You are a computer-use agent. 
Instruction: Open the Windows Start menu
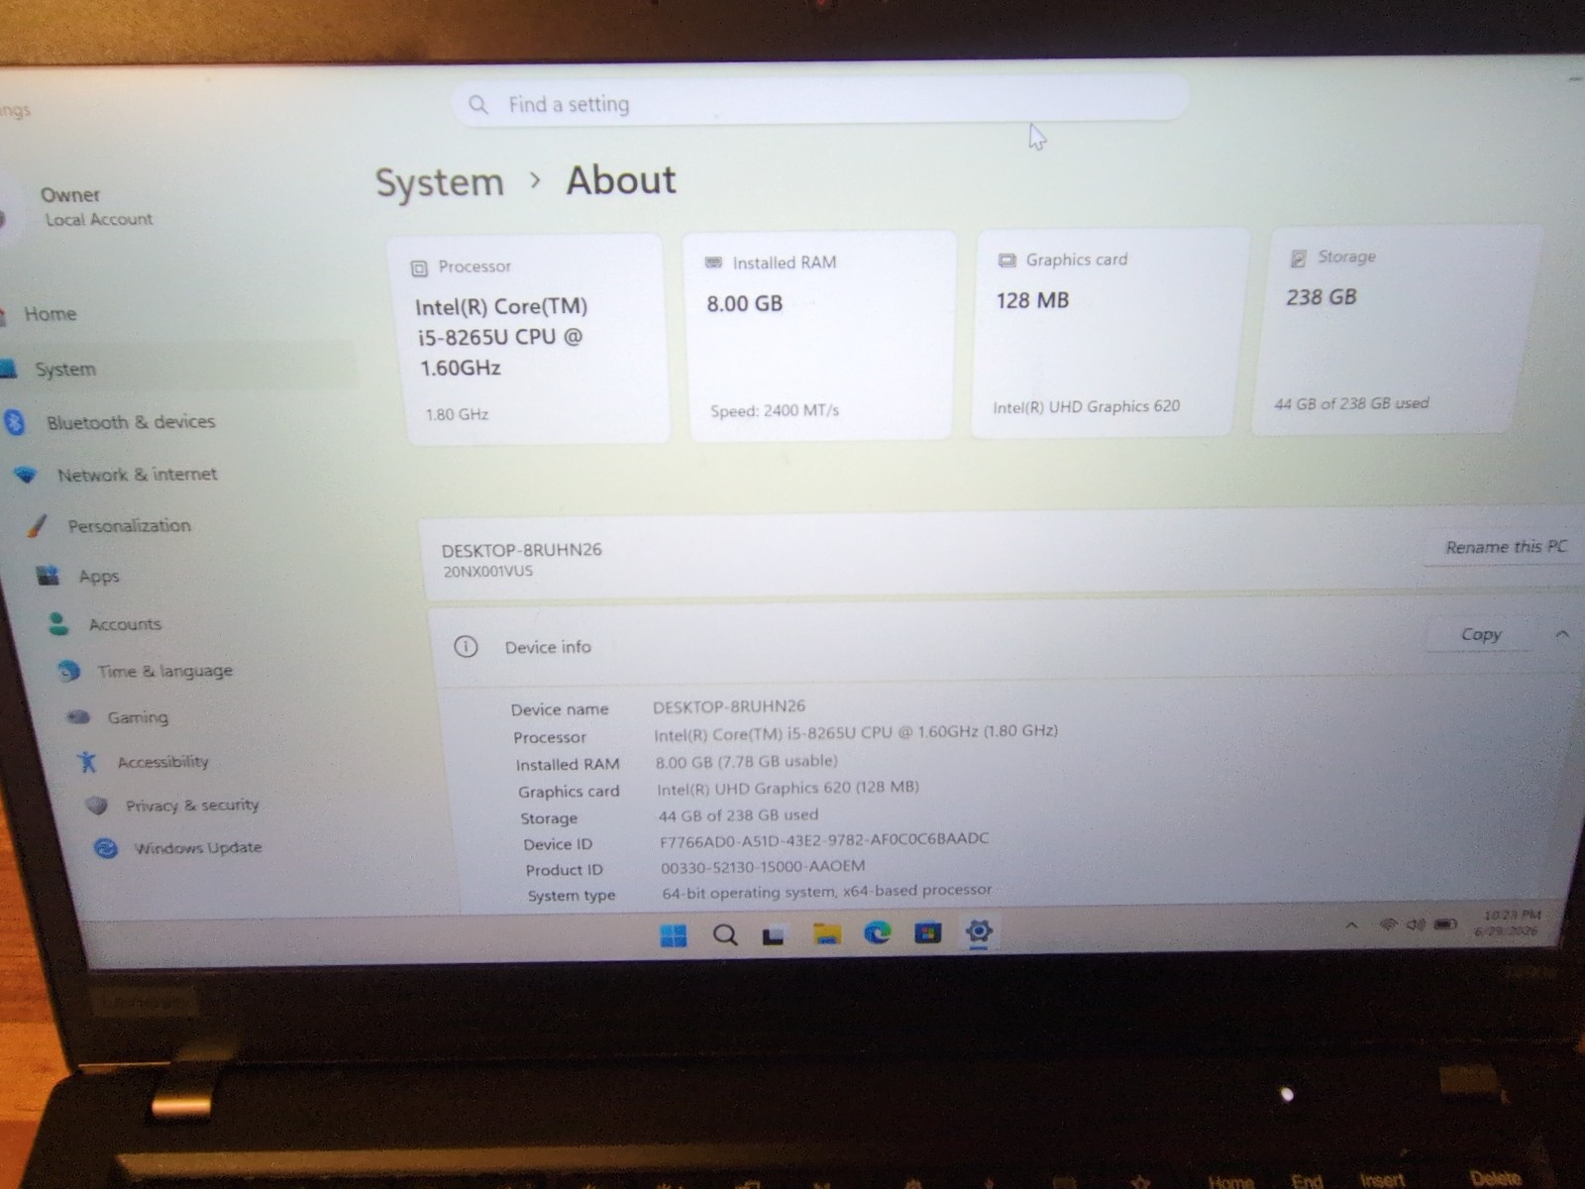coord(674,935)
